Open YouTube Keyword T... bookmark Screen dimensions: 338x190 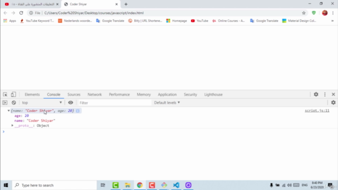click(x=37, y=21)
